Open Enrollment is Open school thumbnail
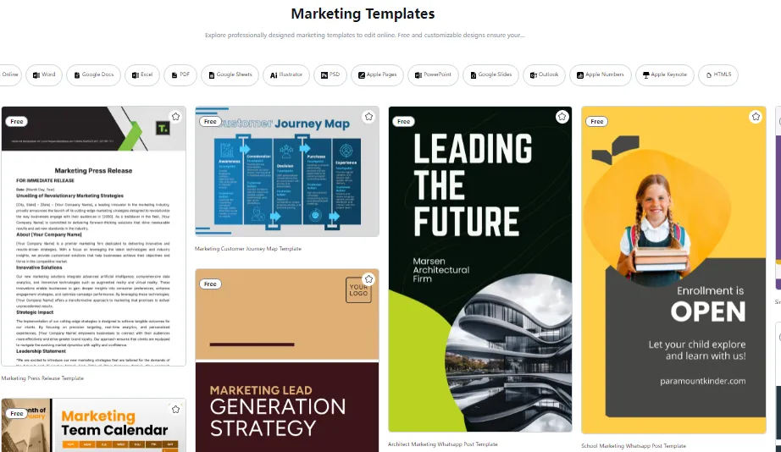This screenshot has width=781, height=452. [x=673, y=270]
